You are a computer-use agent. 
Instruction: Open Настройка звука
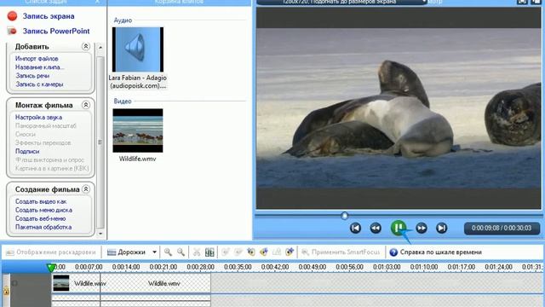point(38,118)
